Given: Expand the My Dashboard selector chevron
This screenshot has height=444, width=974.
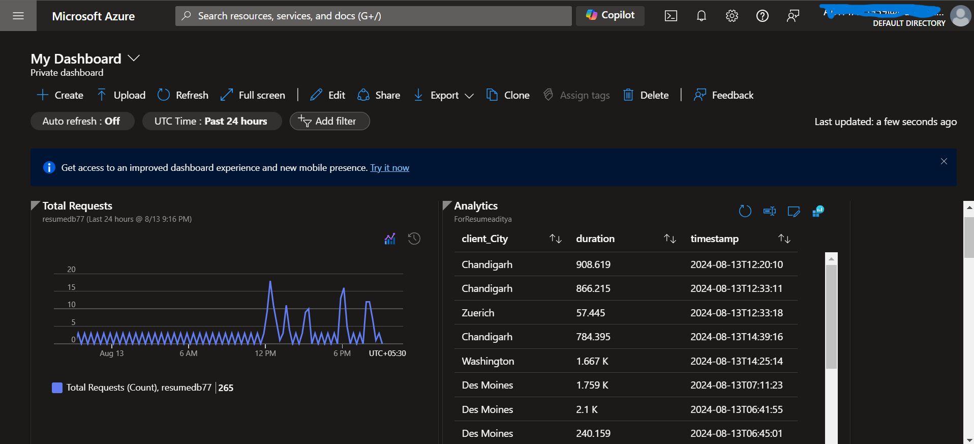Looking at the screenshot, I should [134, 58].
